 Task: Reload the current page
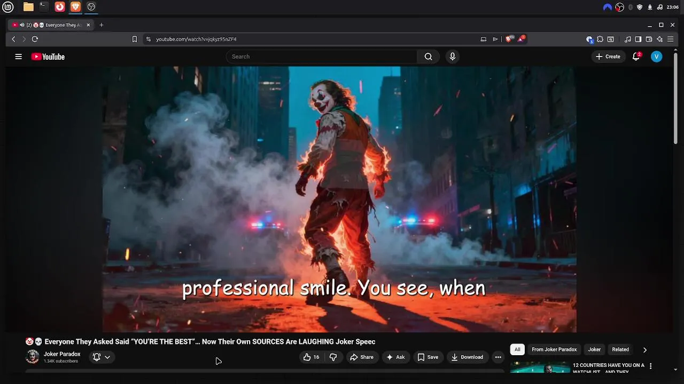[35, 39]
